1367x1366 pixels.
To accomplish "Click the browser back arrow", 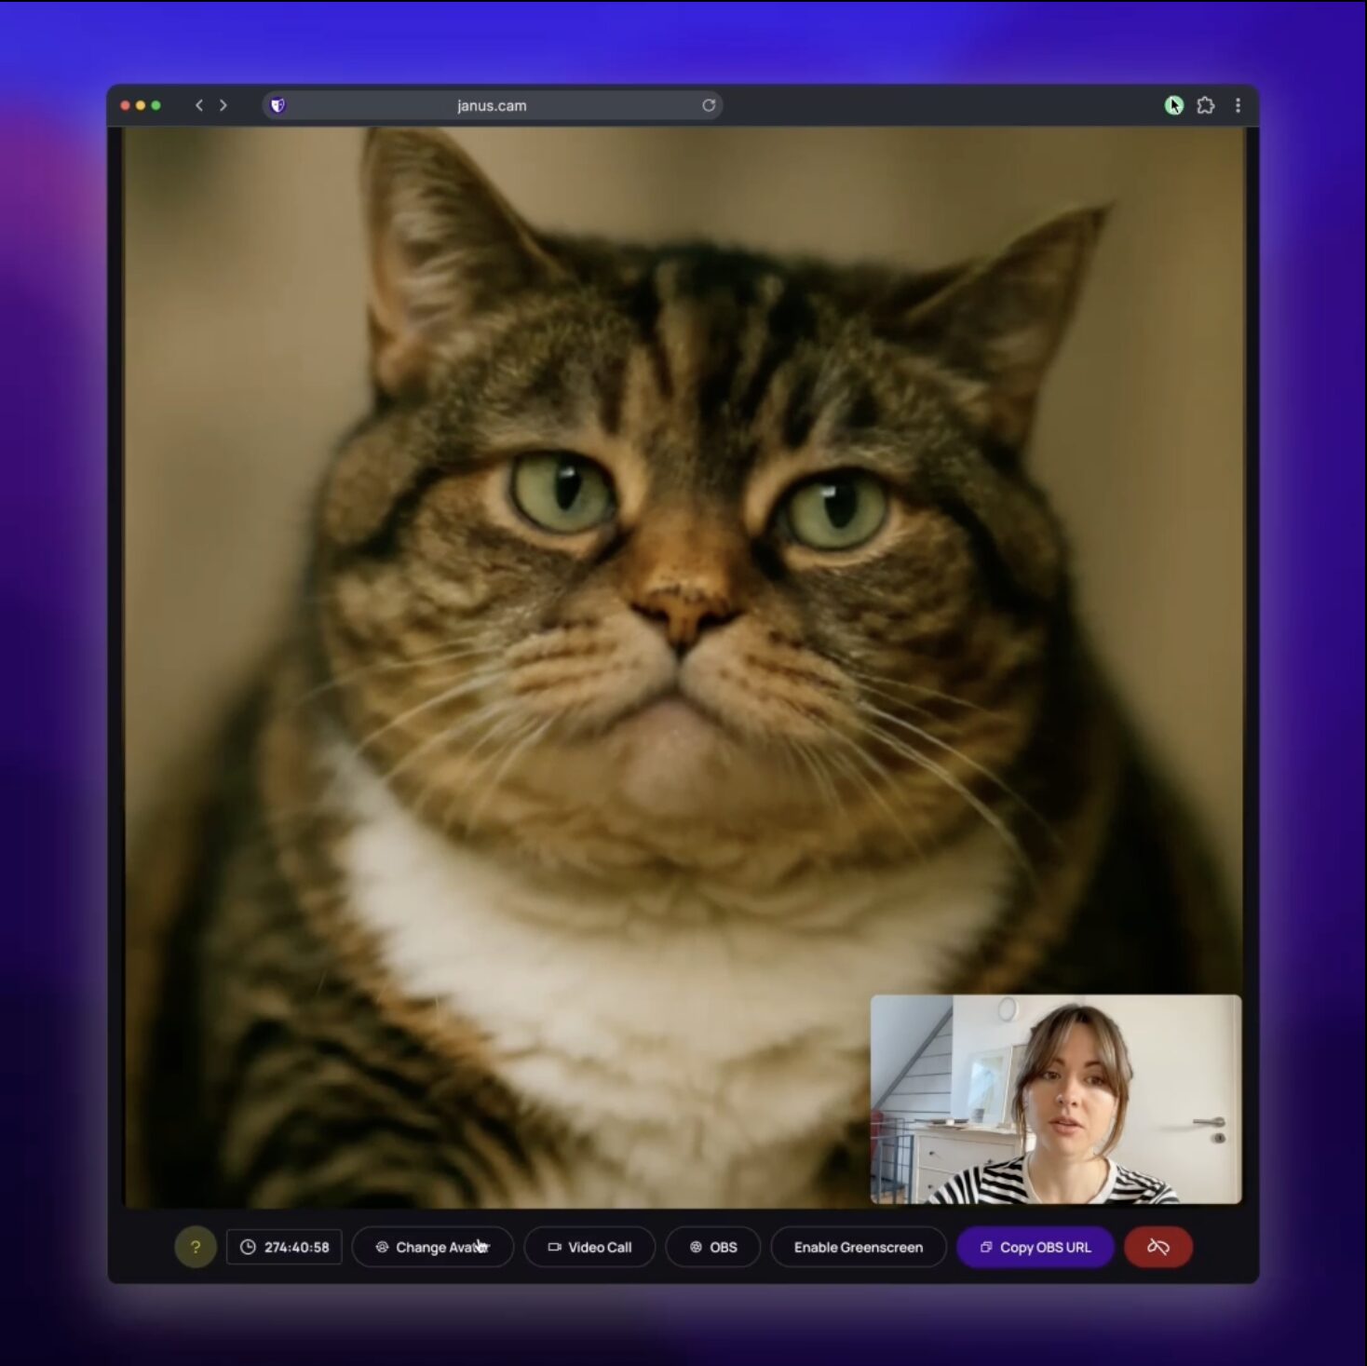I will pos(198,105).
